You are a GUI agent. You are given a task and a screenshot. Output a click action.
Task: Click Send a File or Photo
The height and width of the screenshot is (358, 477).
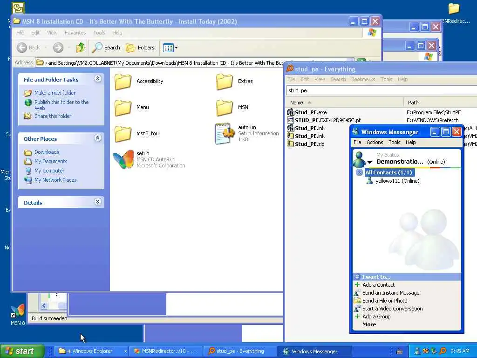385,301
